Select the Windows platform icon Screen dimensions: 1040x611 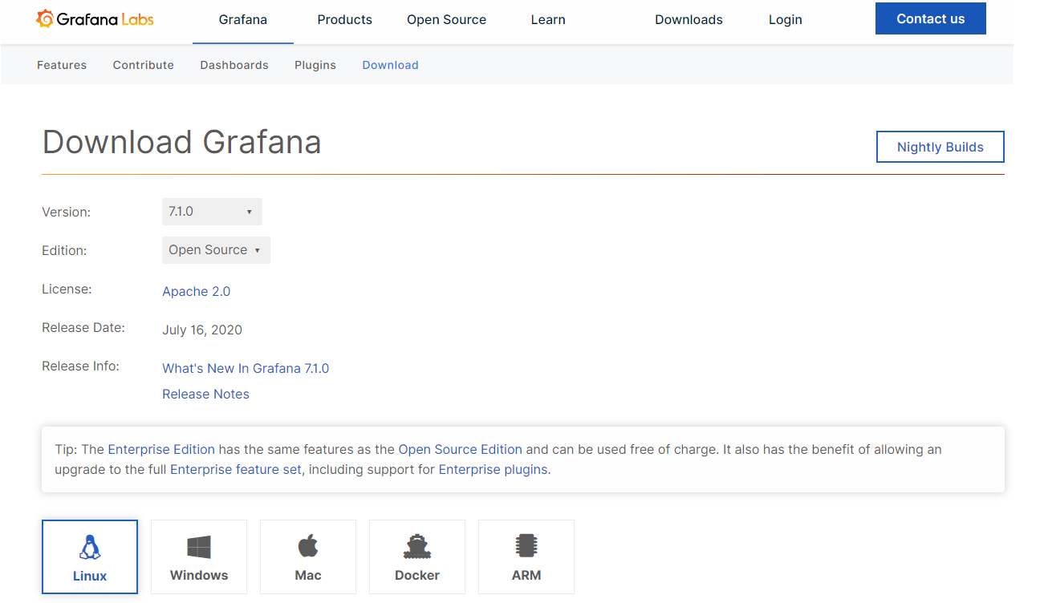click(198, 548)
